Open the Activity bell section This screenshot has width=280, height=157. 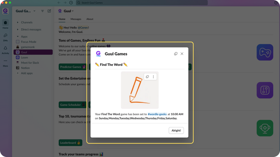click(x=5, y=50)
